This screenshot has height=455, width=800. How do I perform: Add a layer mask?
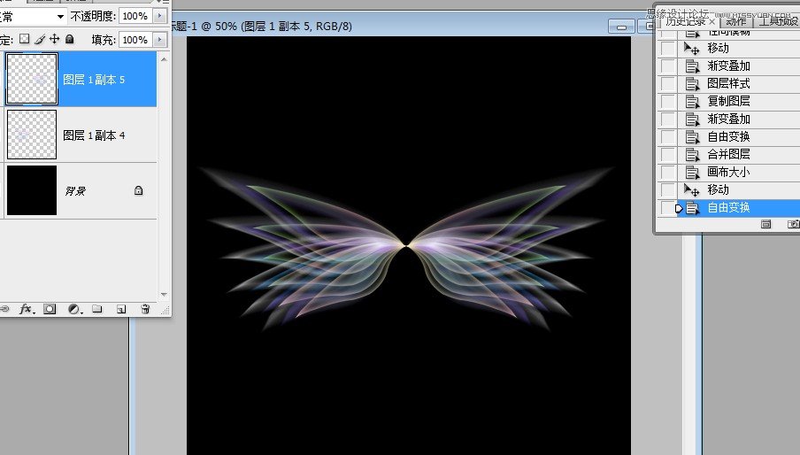(50, 309)
